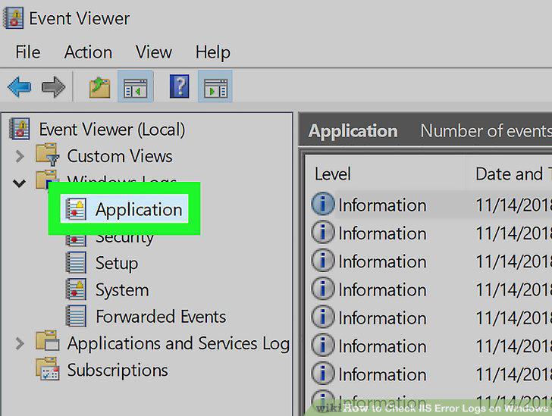Click the gray Forward arrow icon
The width and height of the screenshot is (552, 416).
53,86
